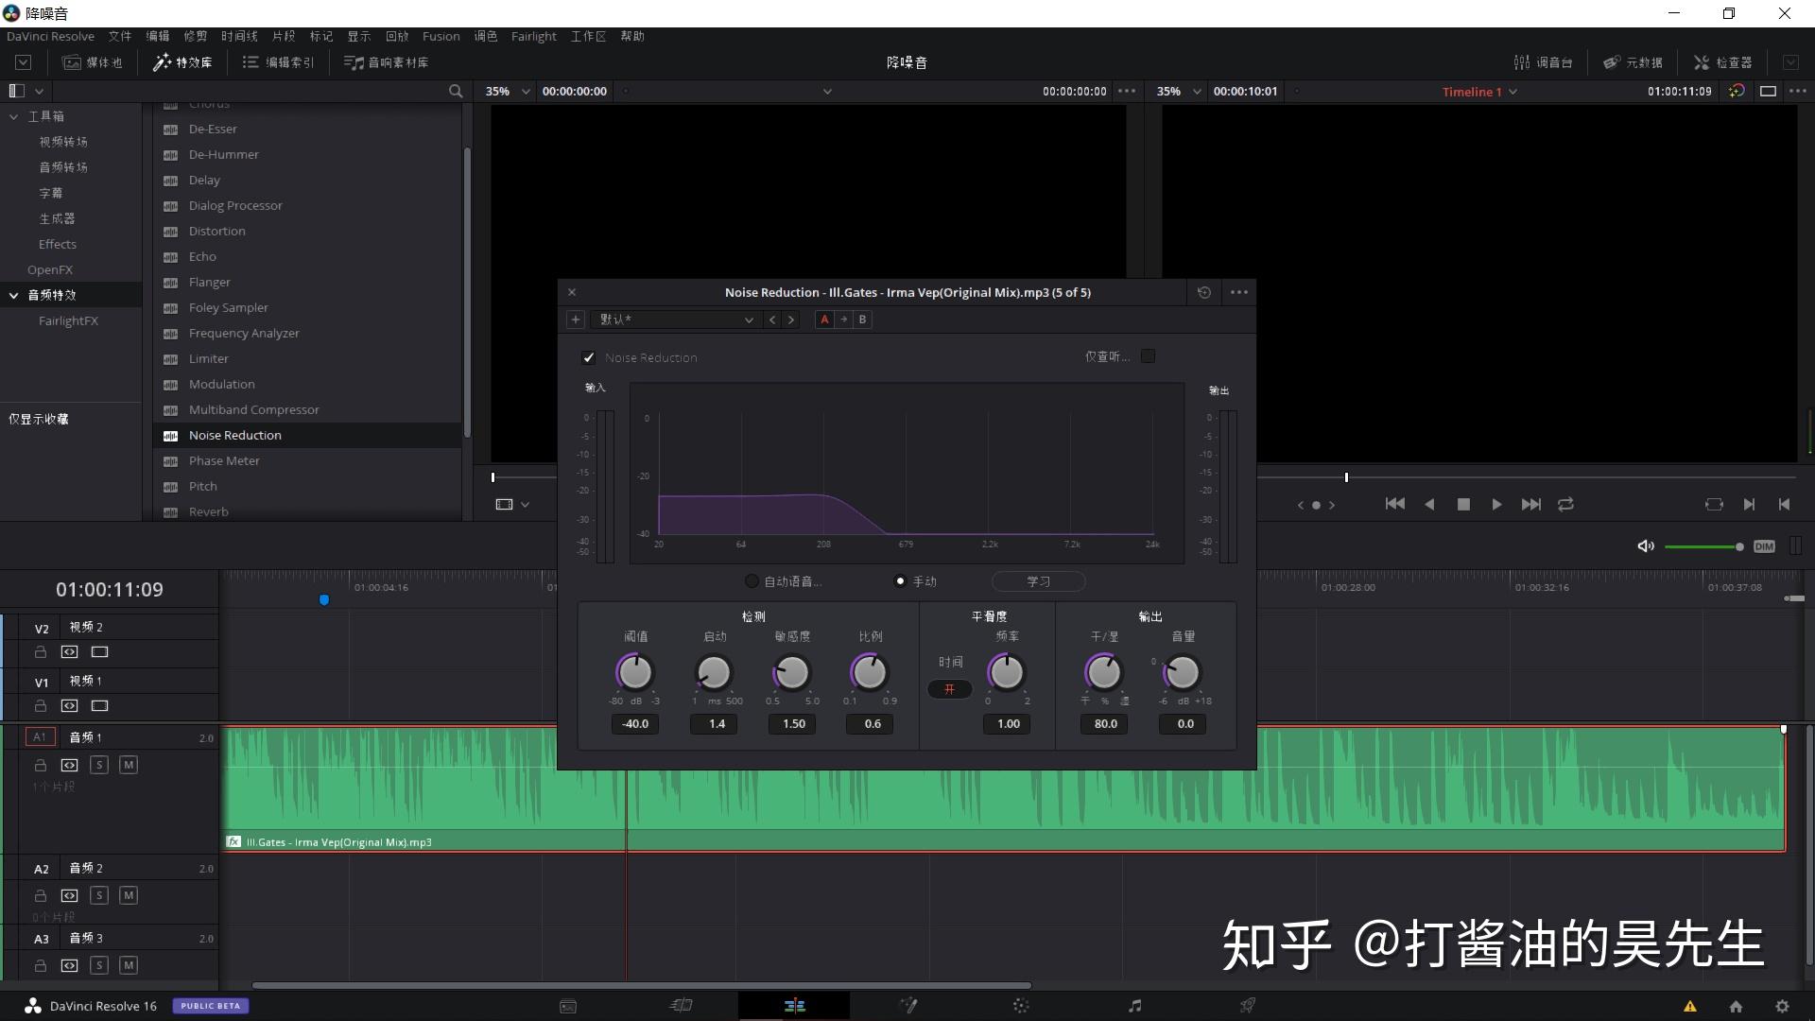The image size is (1815, 1021).
Task: Go to Media page at bottom
Action: (x=568, y=1006)
